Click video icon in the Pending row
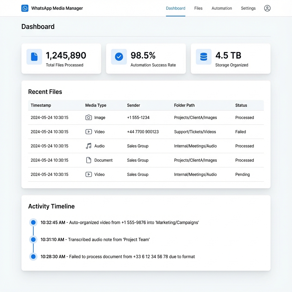The height and width of the screenshot is (292, 292). point(89,174)
